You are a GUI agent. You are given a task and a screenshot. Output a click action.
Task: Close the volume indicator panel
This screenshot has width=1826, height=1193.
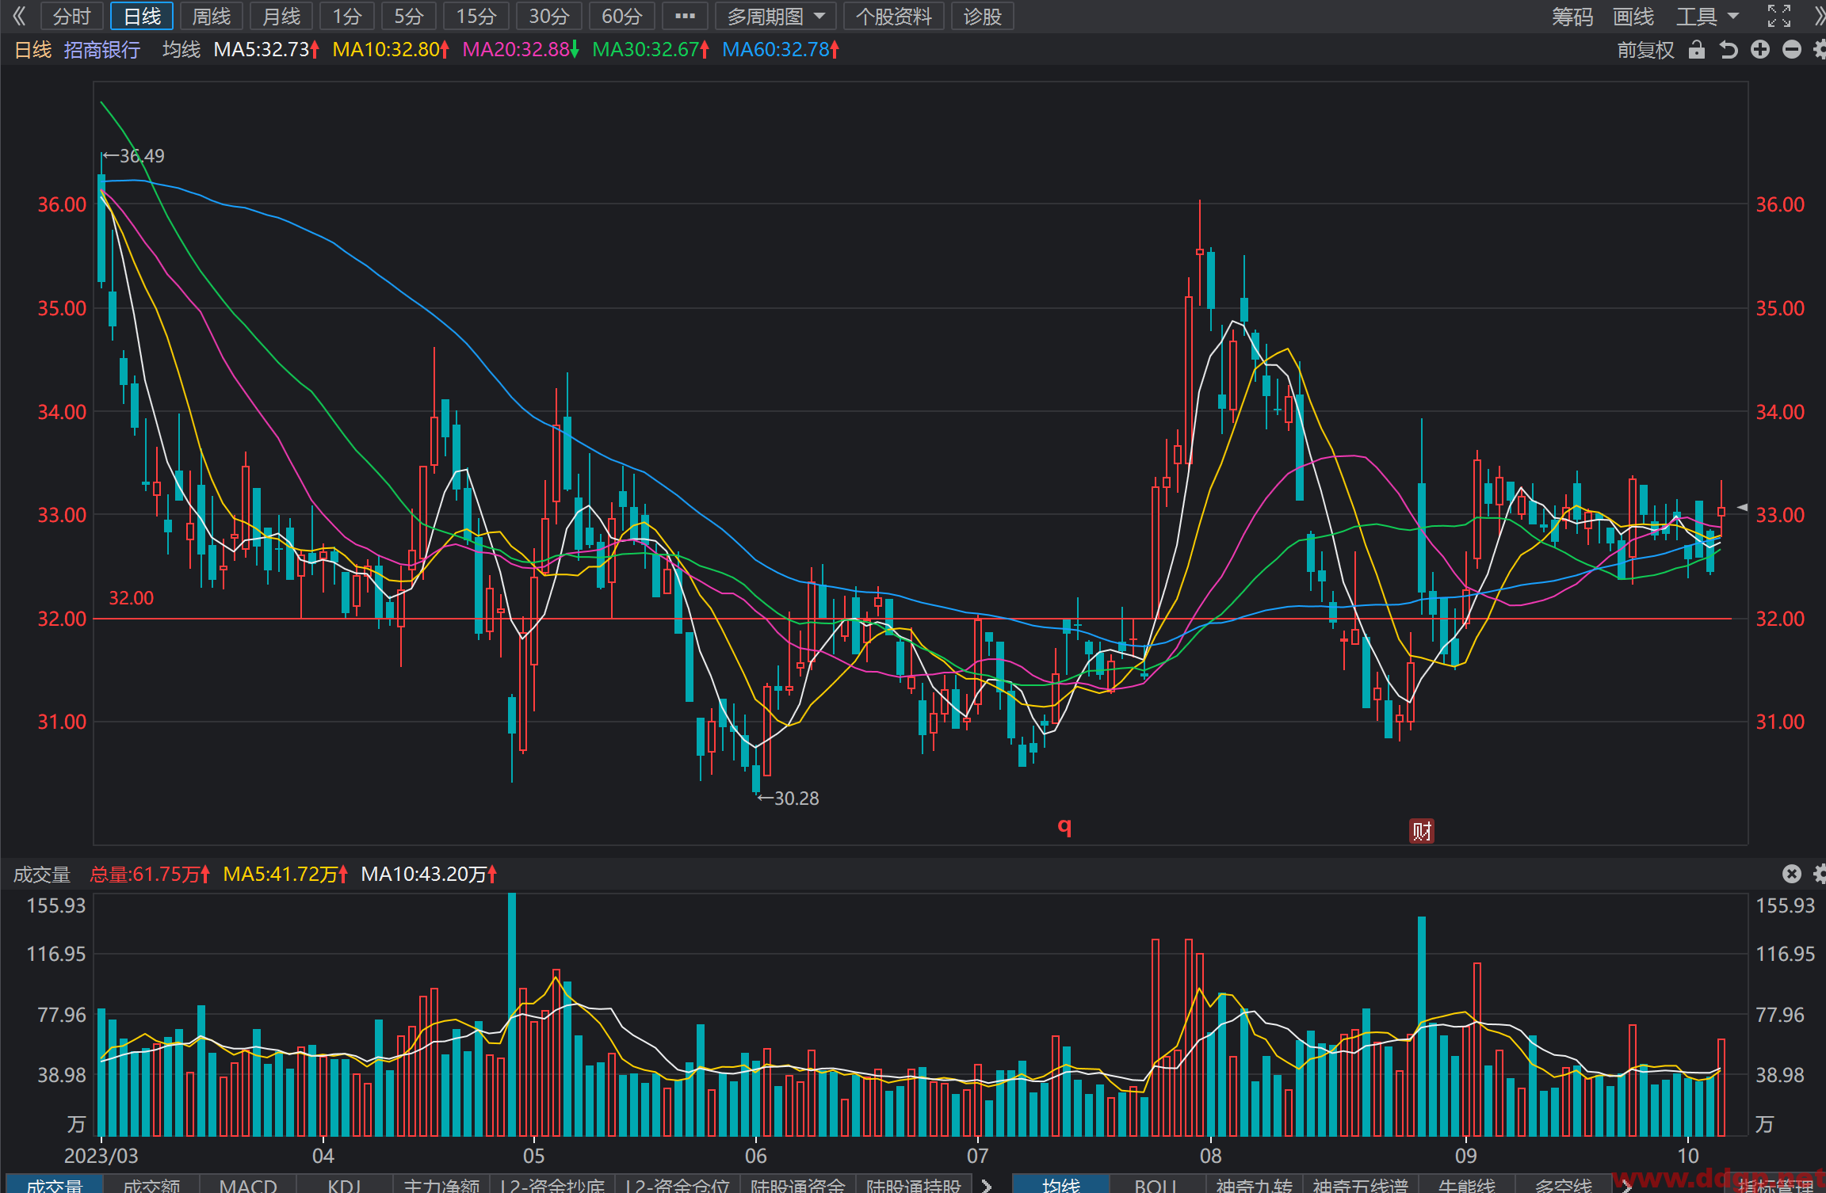[1792, 874]
